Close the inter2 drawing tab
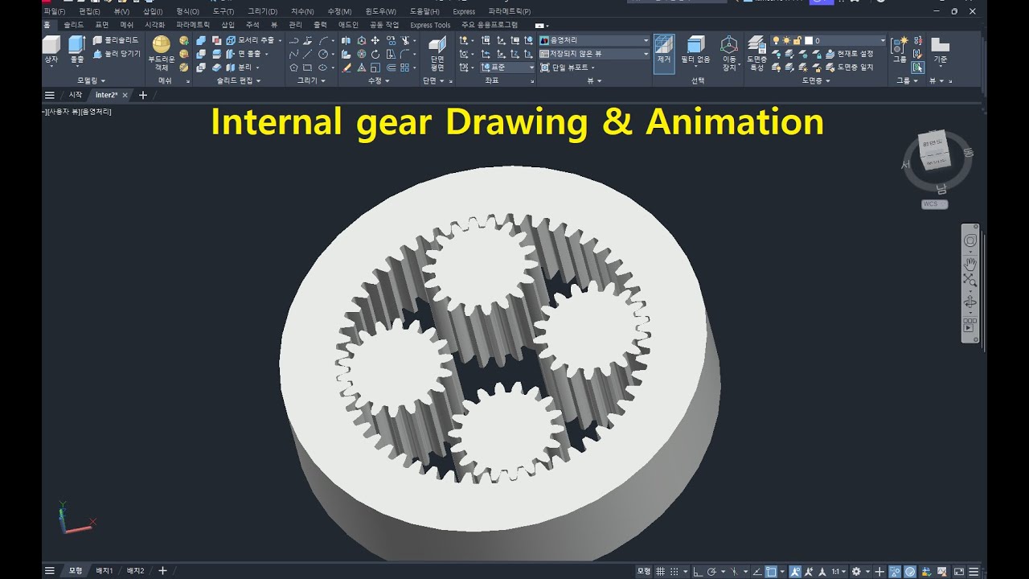This screenshot has height=579, width=1029. (x=125, y=95)
